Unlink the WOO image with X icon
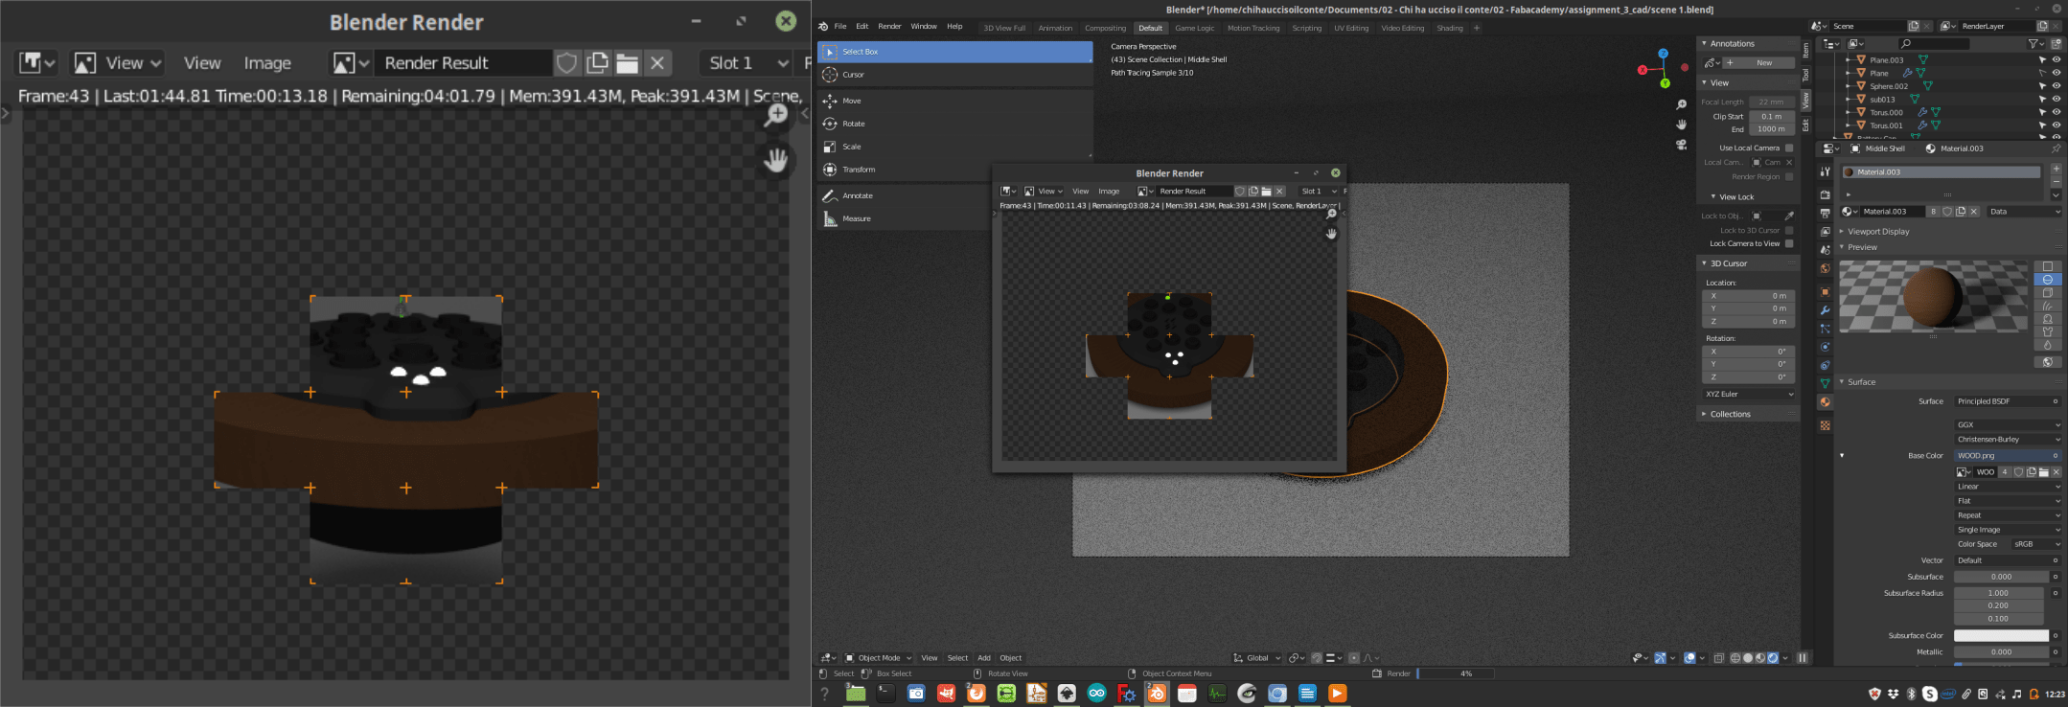 point(2056,471)
